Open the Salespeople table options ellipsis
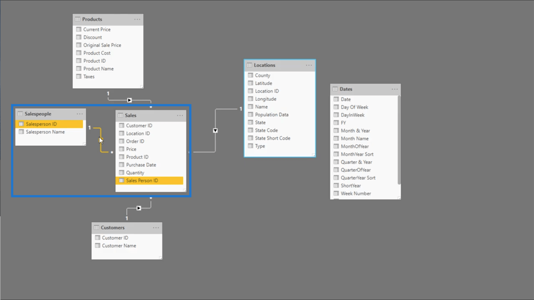 [79, 114]
